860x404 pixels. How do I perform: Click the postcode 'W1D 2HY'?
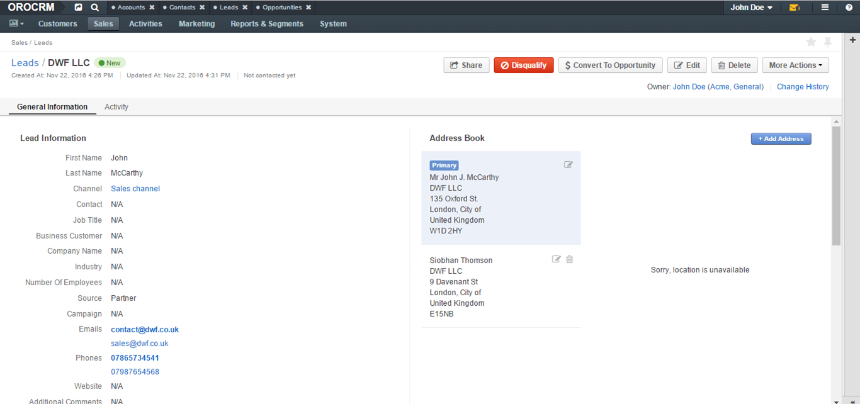[x=446, y=231]
